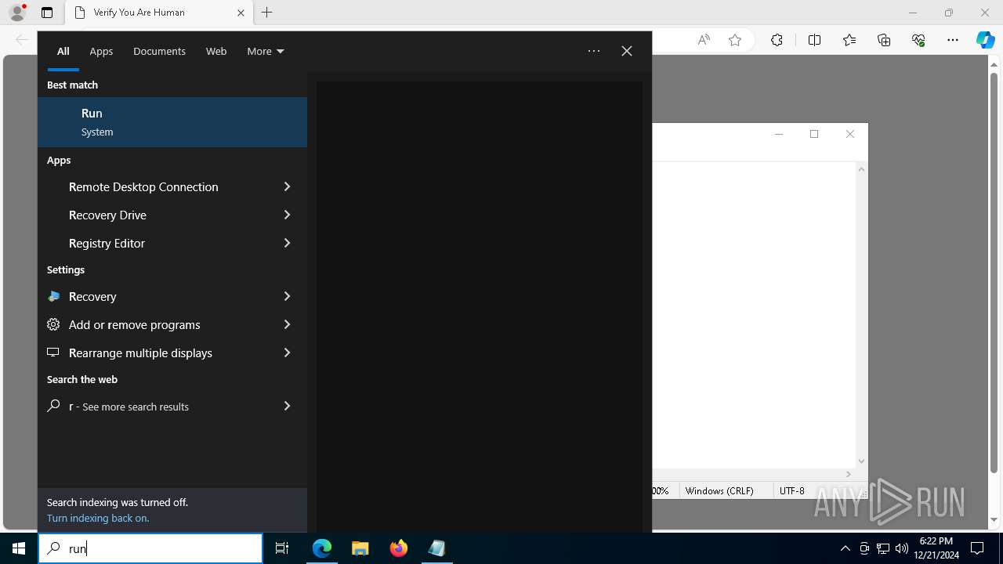Open Notepad from the taskbar
The image size is (1003, 564).
coord(436,548)
